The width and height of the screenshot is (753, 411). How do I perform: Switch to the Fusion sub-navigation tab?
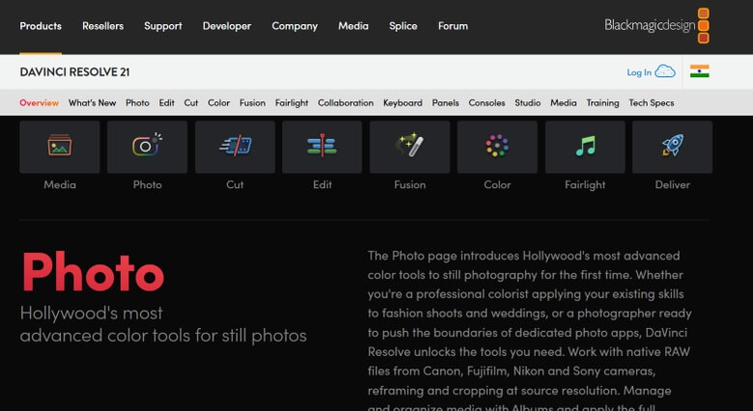[x=252, y=102]
